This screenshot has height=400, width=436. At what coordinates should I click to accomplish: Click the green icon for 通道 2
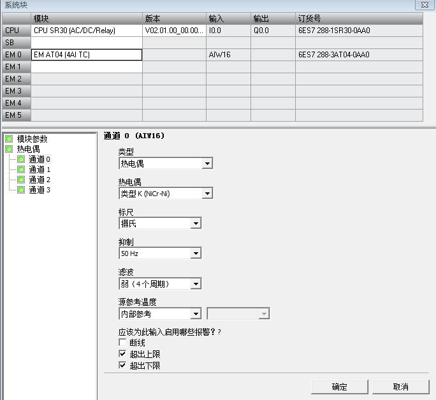(22, 180)
